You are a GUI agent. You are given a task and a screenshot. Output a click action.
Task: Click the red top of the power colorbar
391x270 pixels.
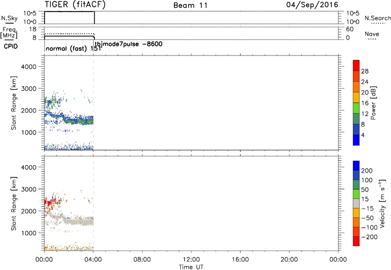point(356,65)
